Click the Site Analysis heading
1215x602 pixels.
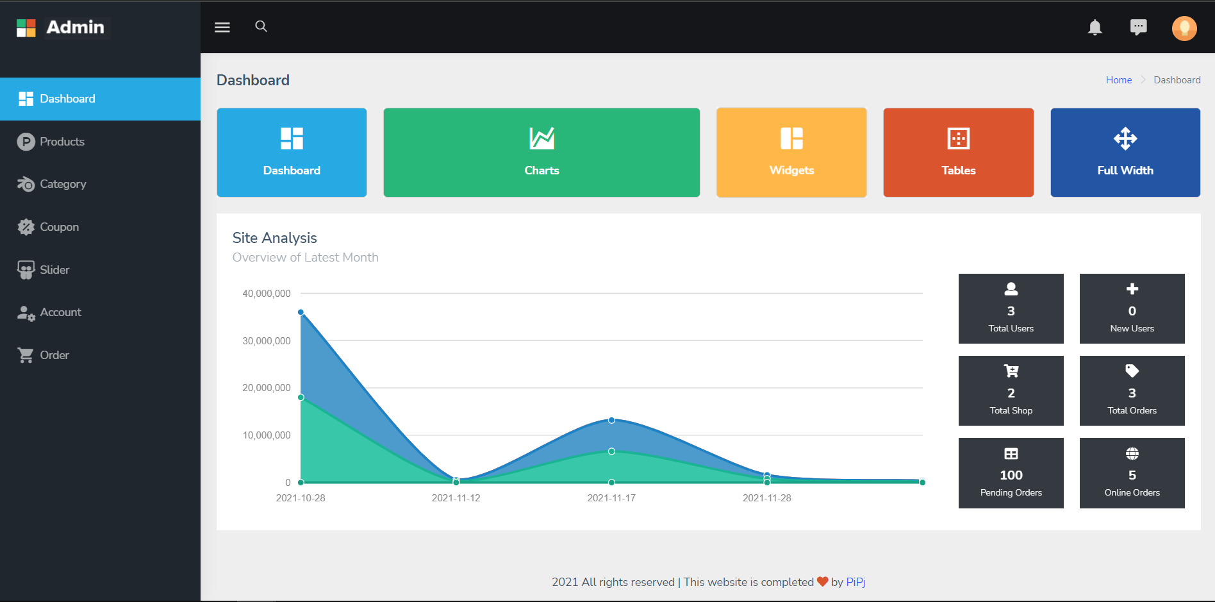pos(274,238)
